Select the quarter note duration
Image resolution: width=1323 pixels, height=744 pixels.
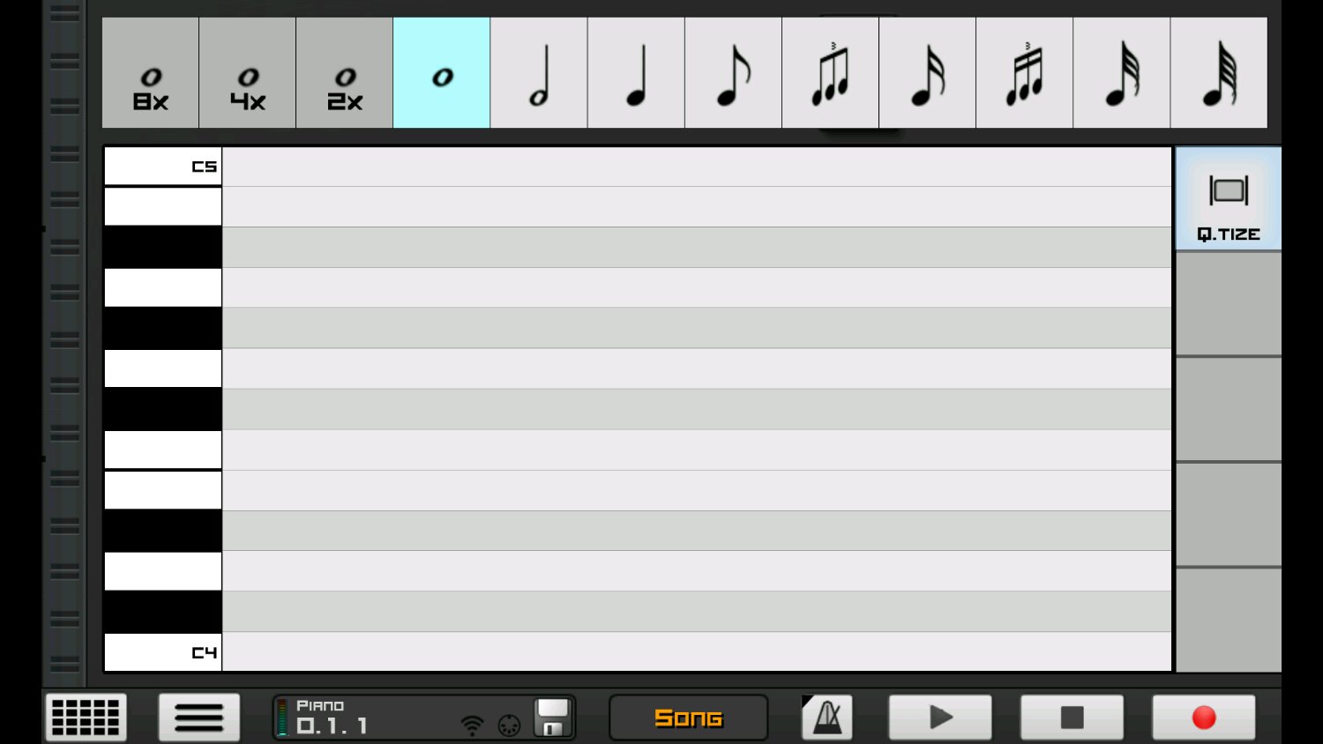(636, 73)
